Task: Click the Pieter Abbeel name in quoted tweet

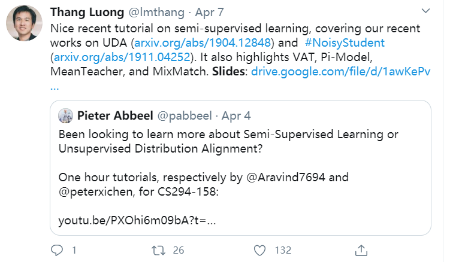Action: click(x=114, y=115)
